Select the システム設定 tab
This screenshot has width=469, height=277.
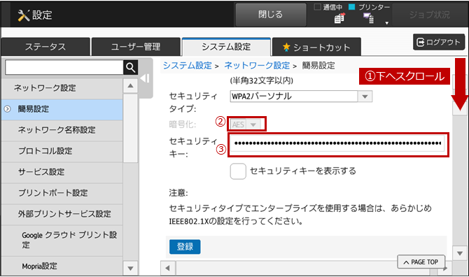(x=226, y=47)
